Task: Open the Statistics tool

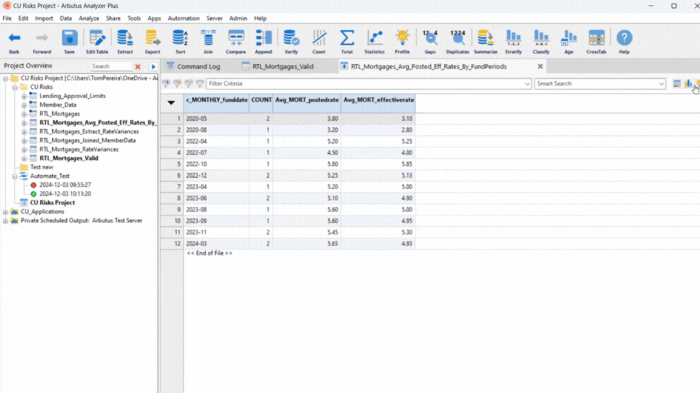Action: pos(374,40)
